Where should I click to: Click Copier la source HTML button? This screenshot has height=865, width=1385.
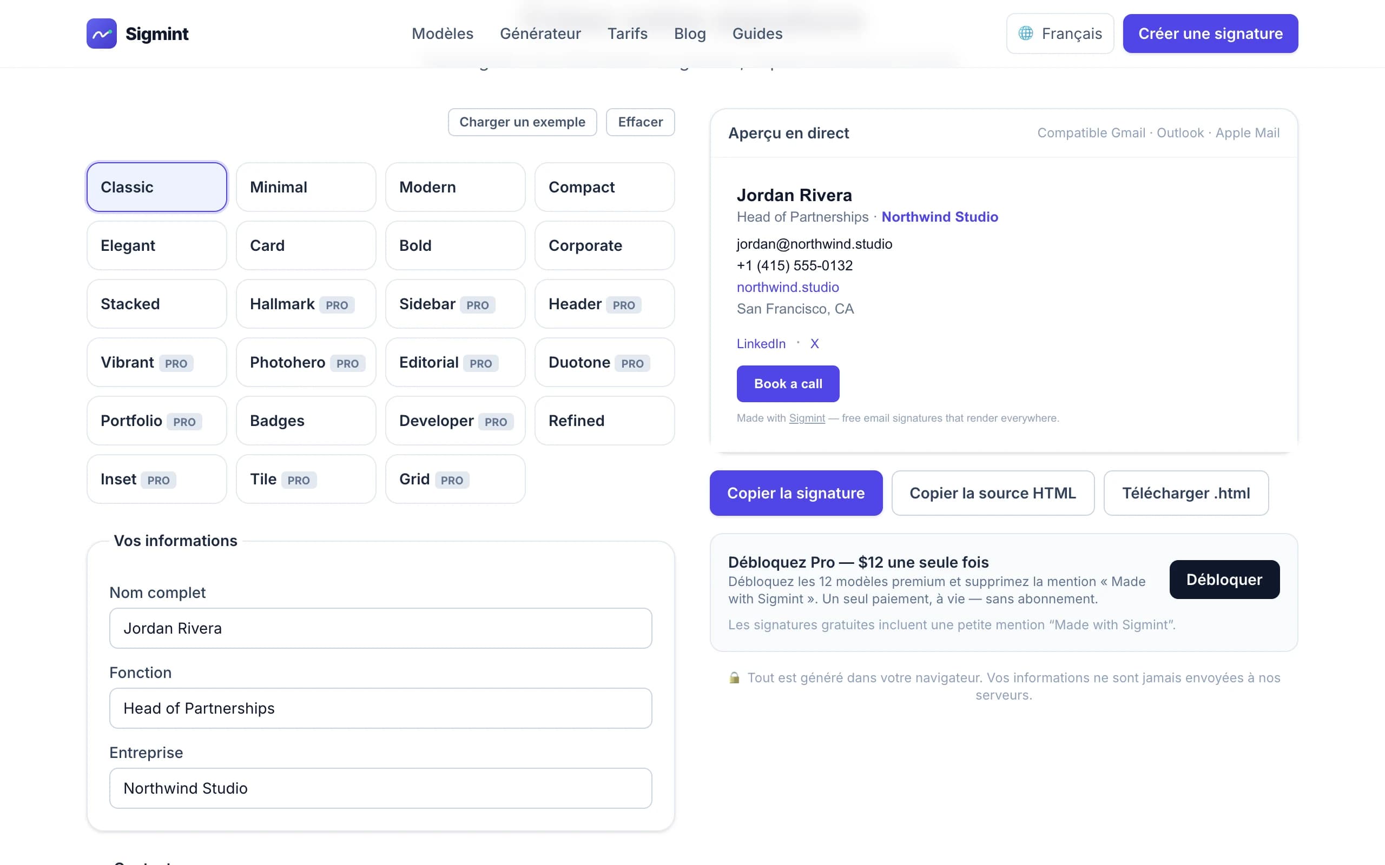pyautogui.click(x=992, y=493)
